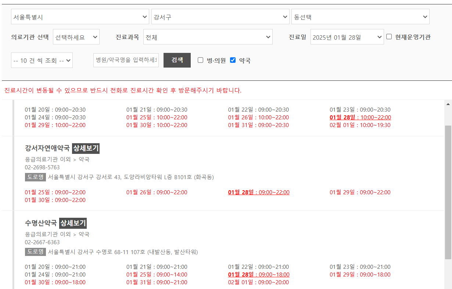Open the 진료일 date dropdown

(347, 37)
